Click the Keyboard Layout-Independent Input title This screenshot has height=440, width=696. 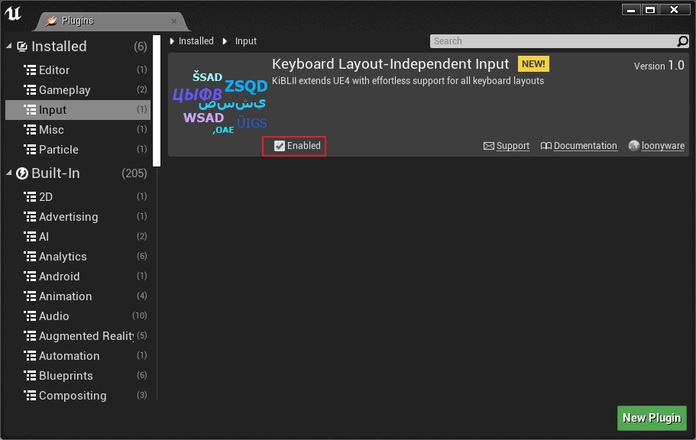coord(390,64)
